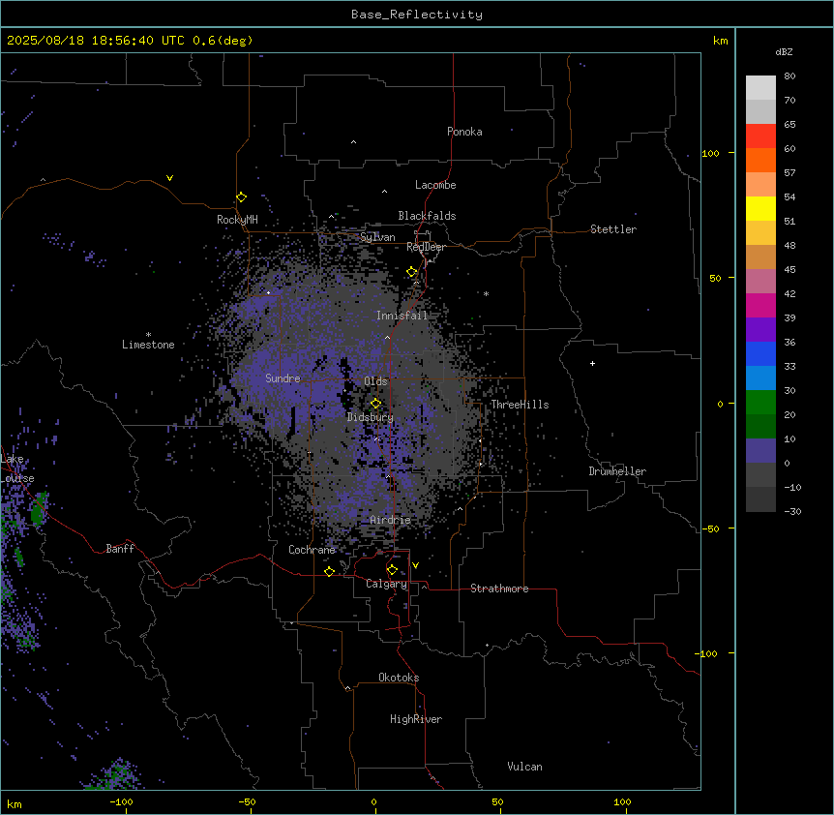Screen dimensions: 834x815
Task: Click the RockyMH label
Action: 237,220
